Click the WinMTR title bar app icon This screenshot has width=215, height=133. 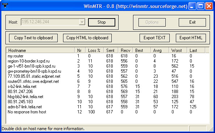click(x=5, y=5)
